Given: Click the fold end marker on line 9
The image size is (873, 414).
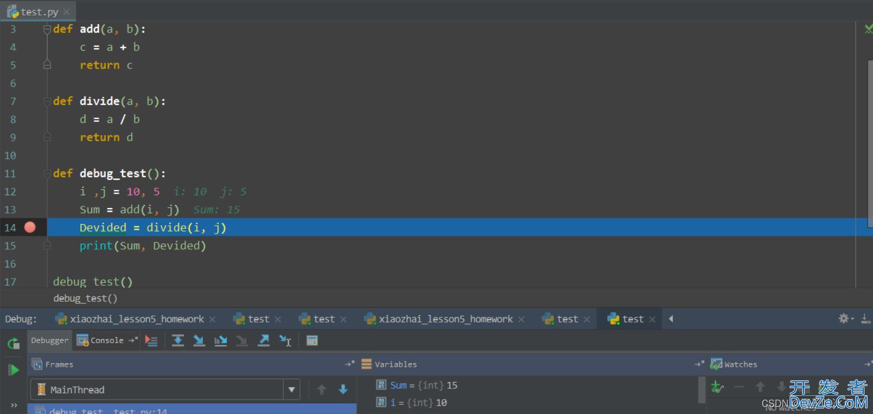Looking at the screenshot, I should coord(47,137).
